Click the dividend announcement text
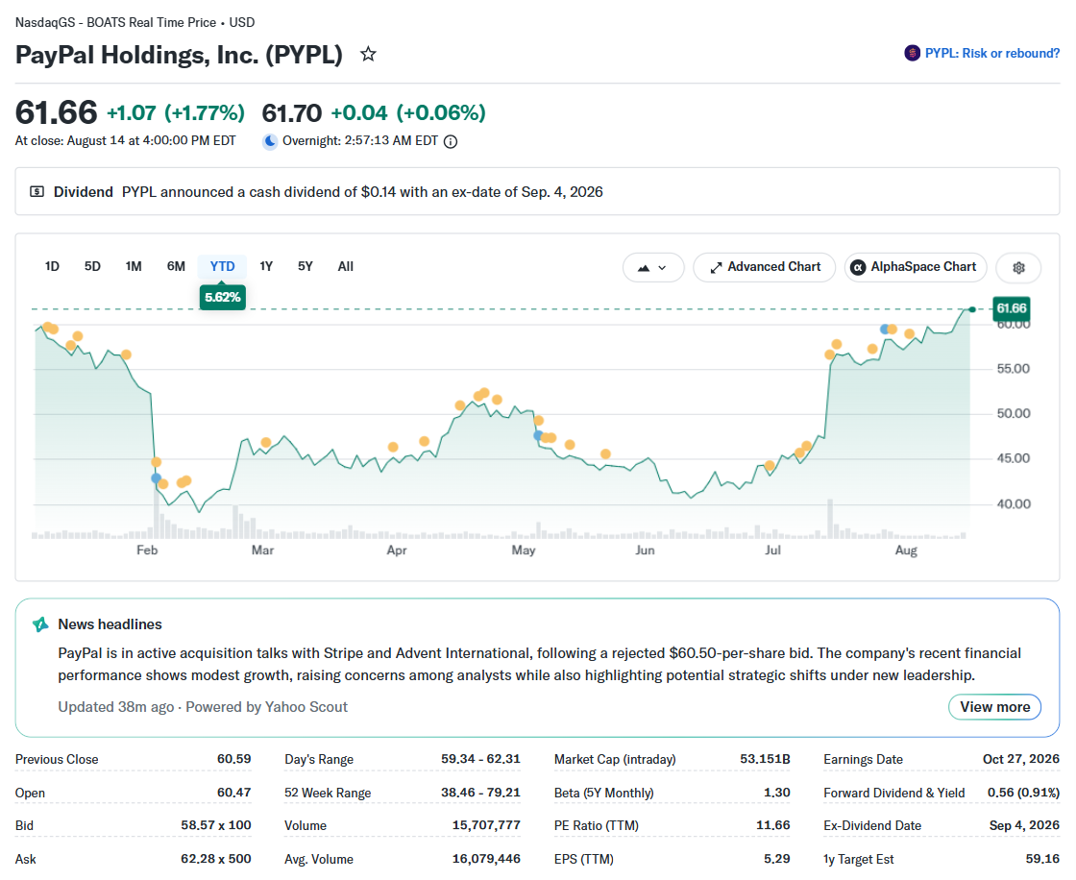 click(x=362, y=192)
